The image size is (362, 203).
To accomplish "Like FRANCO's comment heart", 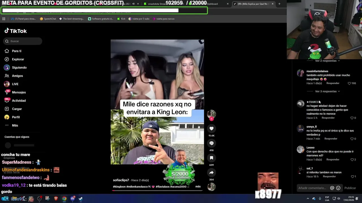I will (352, 118).
